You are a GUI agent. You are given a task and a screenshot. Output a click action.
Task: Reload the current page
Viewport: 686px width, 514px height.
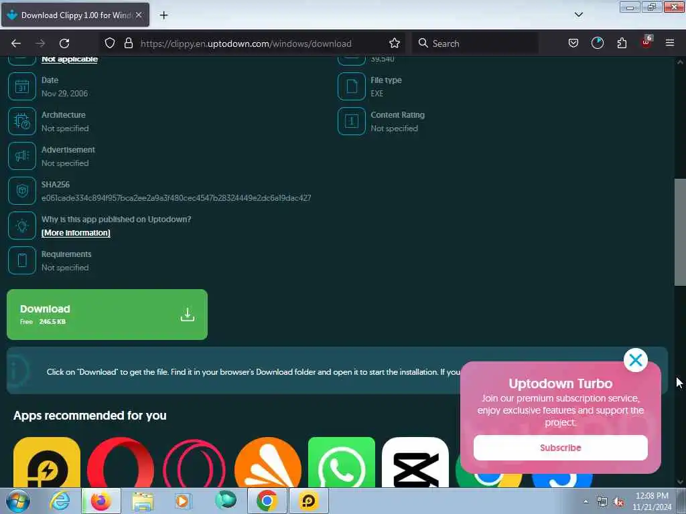pos(64,44)
